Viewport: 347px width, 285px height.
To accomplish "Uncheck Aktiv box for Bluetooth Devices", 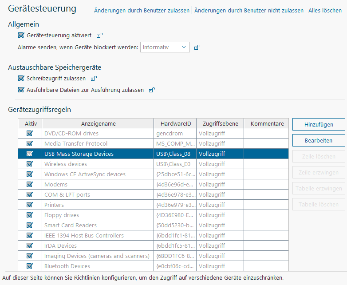I will [x=29, y=266].
